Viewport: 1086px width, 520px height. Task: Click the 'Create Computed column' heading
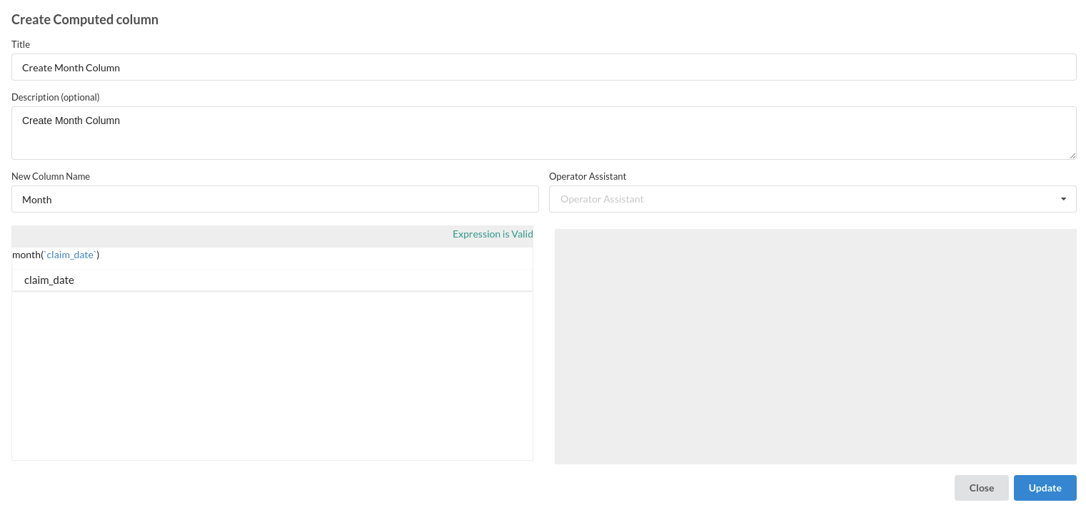point(85,19)
